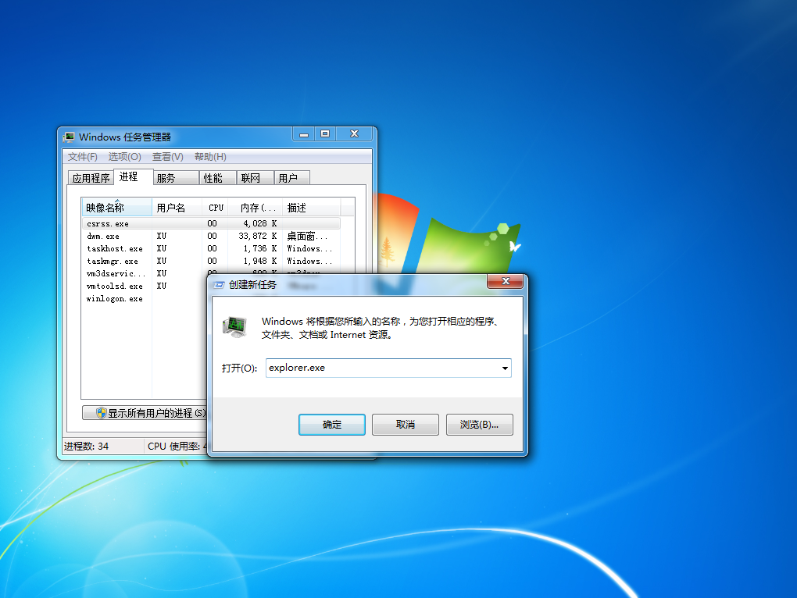Cancel the dialog with 取消 button
Image resolution: width=797 pixels, height=598 pixels.
pyautogui.click(x=405, y=425)
